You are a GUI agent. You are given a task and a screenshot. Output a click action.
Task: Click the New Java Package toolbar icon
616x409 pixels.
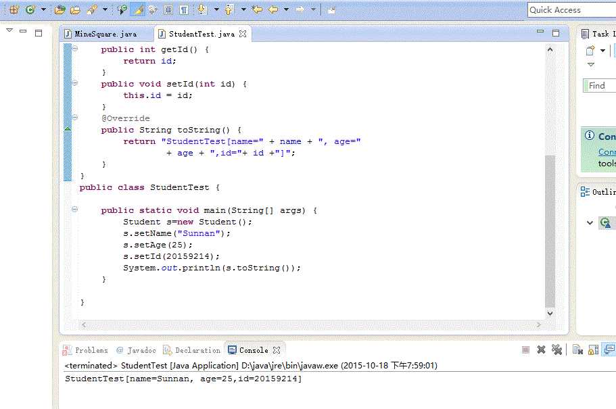pos(14,9)
